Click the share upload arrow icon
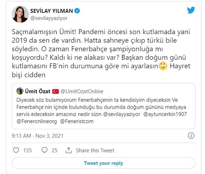The width and height of the screenshot is (205, 174). click(69, 150)
